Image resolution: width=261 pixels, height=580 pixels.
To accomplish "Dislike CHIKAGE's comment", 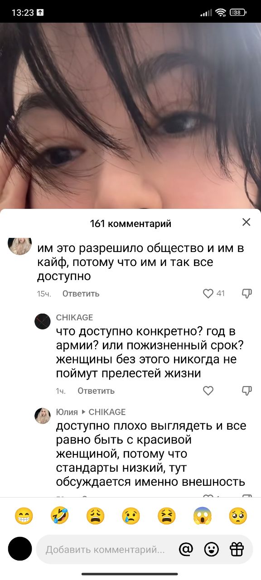I will (247, 391).
